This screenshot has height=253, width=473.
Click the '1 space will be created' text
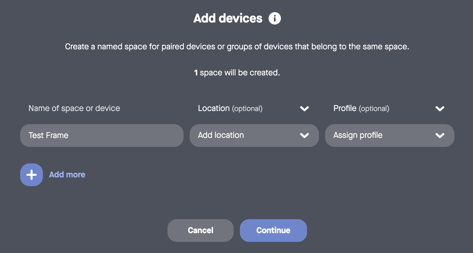tap(237, 73)
